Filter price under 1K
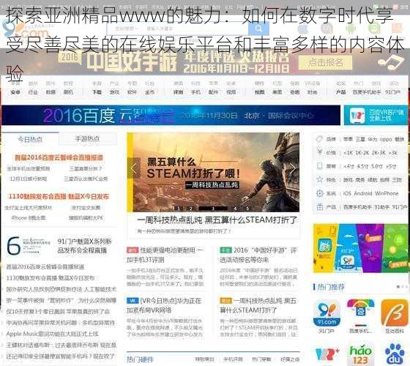The height and width of the screenshot is (366, 410). 348,153
